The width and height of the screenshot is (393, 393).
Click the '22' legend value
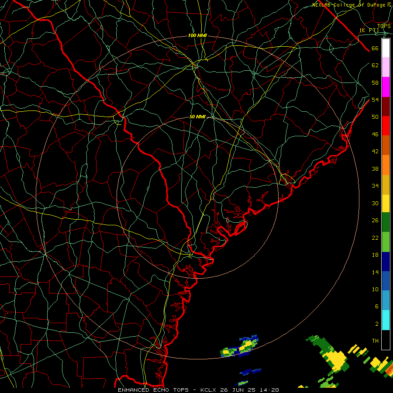[375, 238]
